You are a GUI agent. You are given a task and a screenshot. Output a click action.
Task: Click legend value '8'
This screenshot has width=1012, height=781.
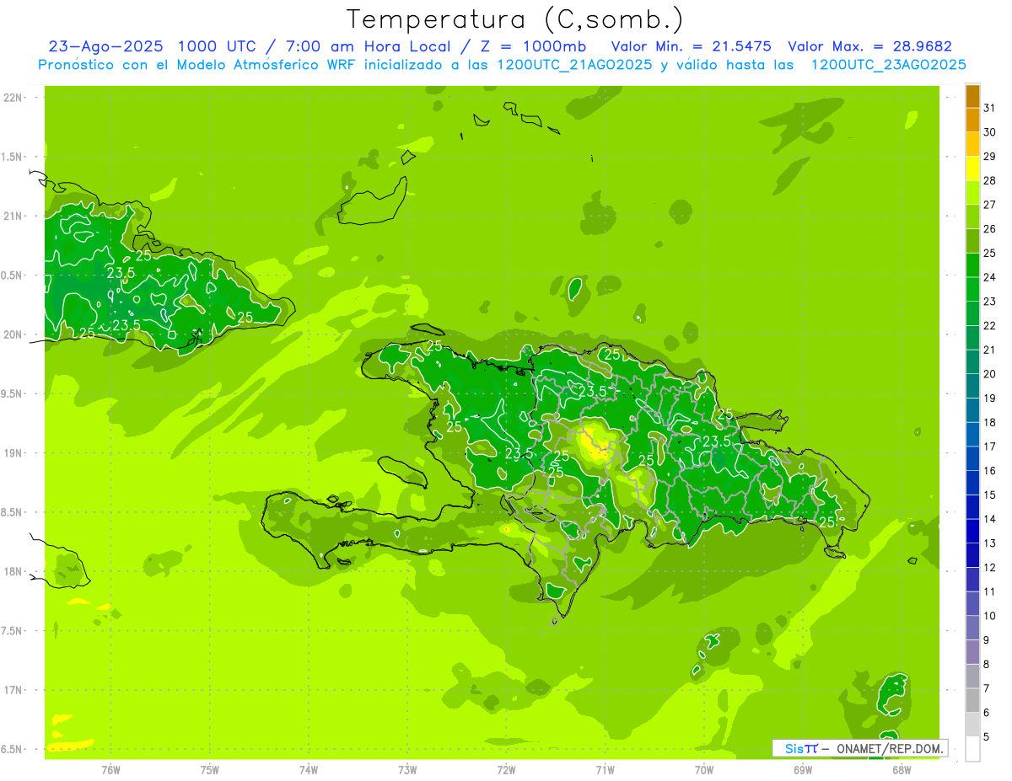(x=987, y=664)
